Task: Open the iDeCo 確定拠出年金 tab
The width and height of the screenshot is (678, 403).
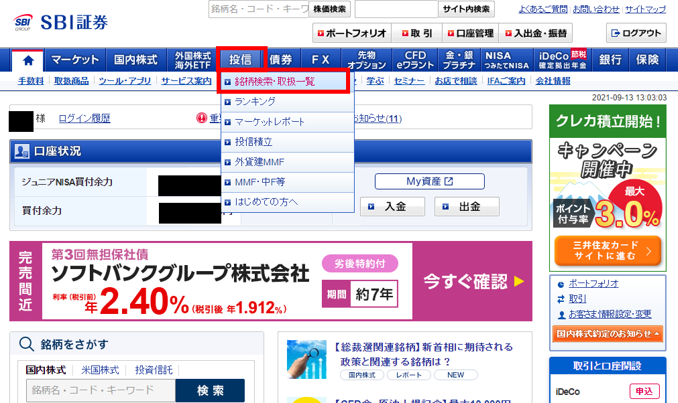Action: (563, 60)
